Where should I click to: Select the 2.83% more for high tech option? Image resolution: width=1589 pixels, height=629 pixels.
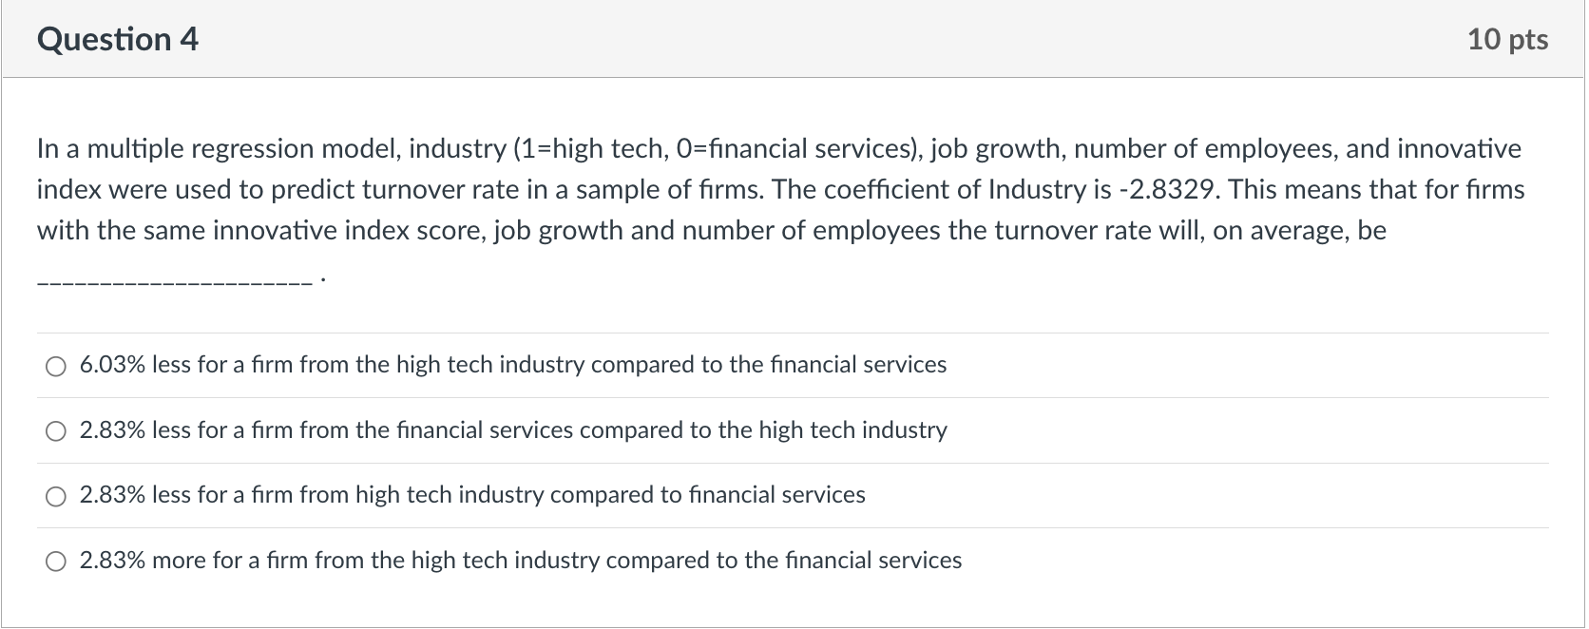point(56,560)
